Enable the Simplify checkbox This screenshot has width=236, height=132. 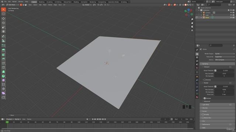pos(203,114)
